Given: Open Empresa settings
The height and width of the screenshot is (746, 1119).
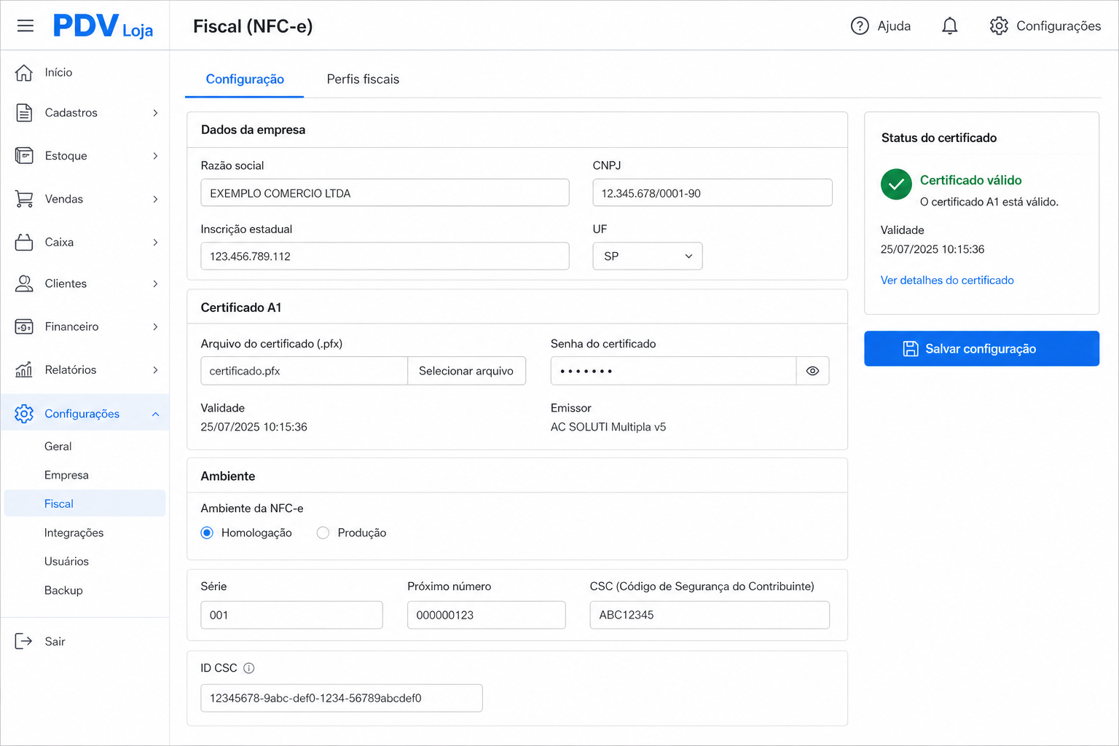Looking at the screenshot, I should click(66, 475).
